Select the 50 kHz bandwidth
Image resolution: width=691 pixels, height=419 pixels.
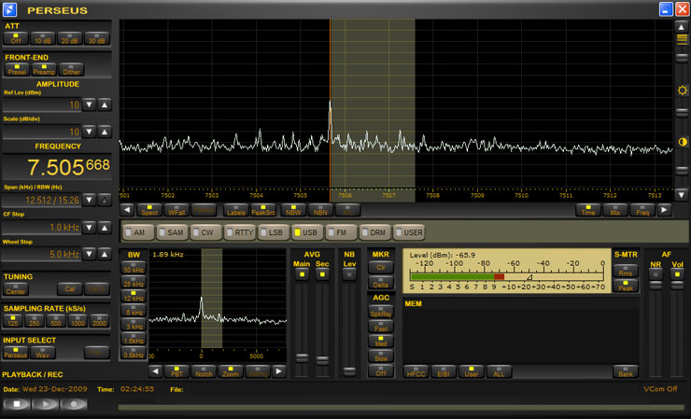[x=134, y=268]
